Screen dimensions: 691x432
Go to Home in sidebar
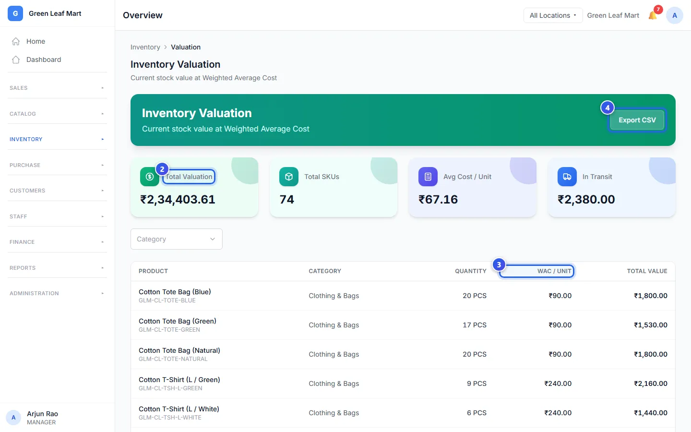click(57, 41)
